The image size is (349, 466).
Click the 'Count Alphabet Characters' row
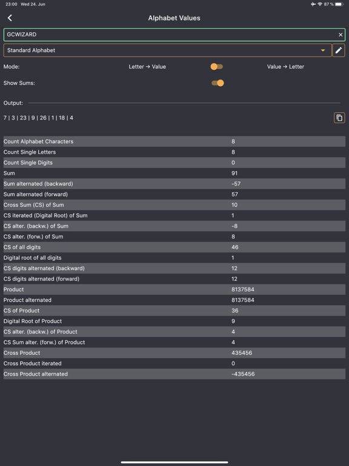coord(174,141)
